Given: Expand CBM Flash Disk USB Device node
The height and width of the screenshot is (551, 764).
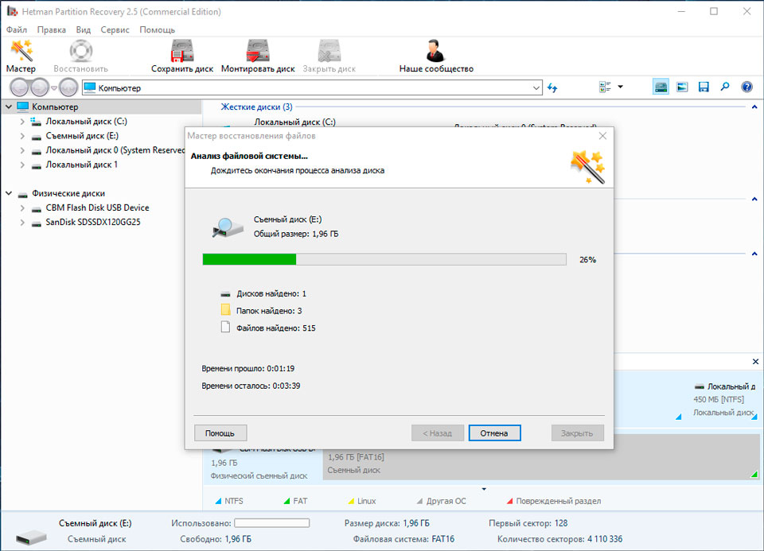Looking at the screenshot, I should (x=22, y=208).
